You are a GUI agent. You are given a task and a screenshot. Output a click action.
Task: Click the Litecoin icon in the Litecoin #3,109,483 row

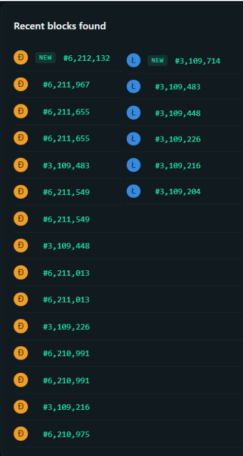coord(133,86)
